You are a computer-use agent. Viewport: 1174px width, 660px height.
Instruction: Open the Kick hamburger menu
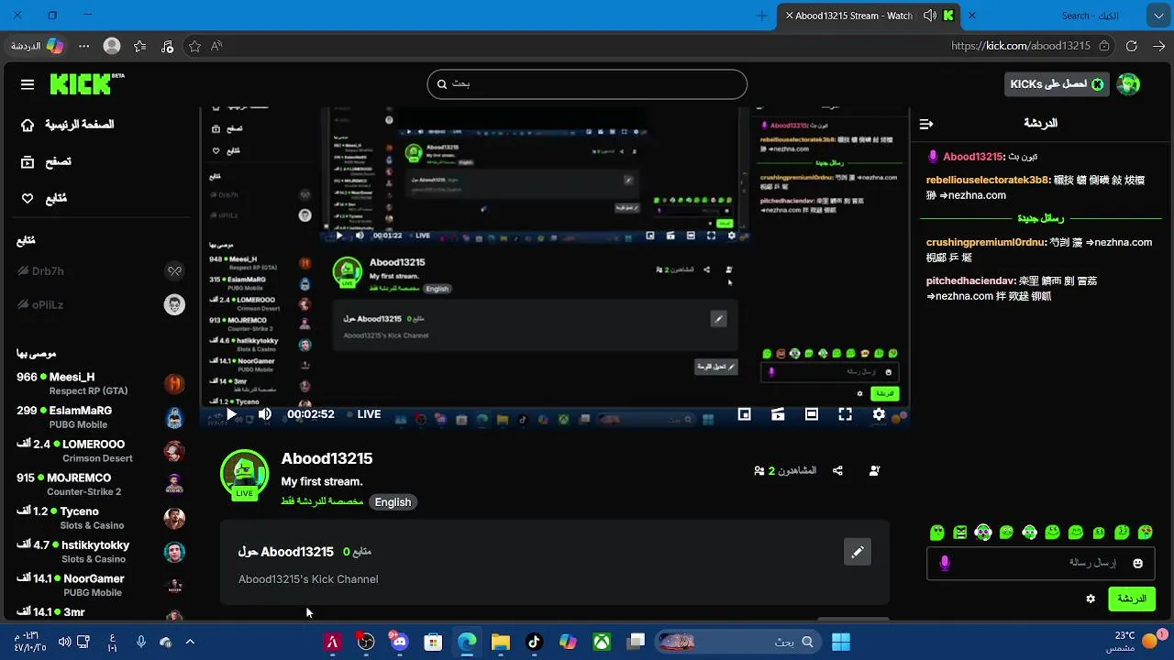[28, 84]
